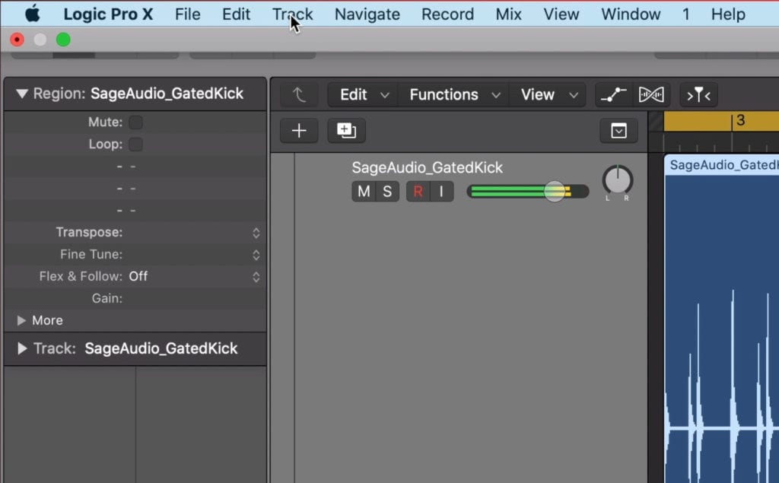Open the Mix menu
The image size is (779, 483).
tap(508, 14)
